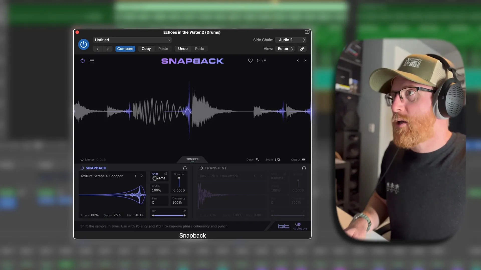The width and height of the screenshot is (481, 270).
Task: Select next Snapback preset arrow
Action: pyautogui.click(x=305, y=61)
